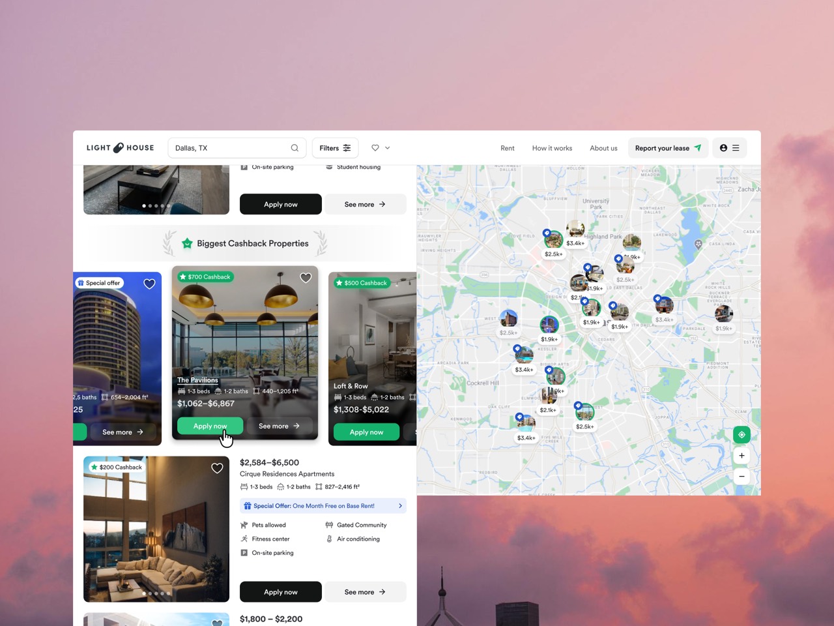Favorite The Pavilions listing with the heart

[306, 277]
